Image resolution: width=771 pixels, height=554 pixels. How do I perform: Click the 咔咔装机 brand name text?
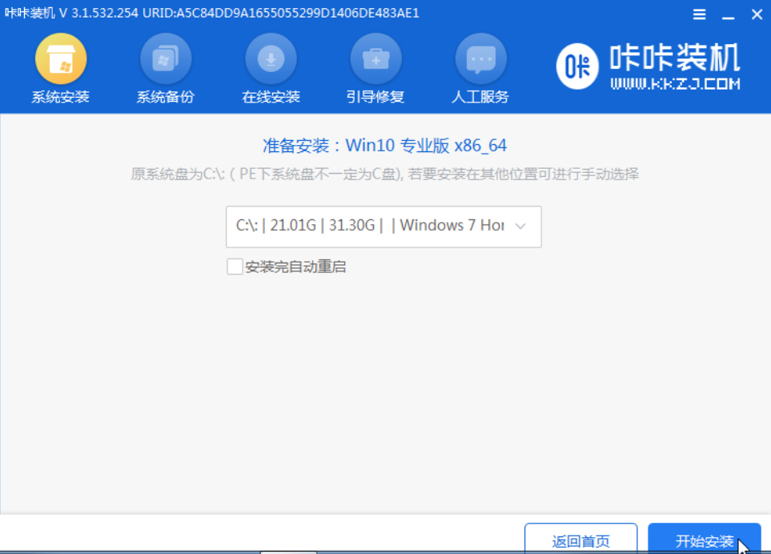pos(674,58)
